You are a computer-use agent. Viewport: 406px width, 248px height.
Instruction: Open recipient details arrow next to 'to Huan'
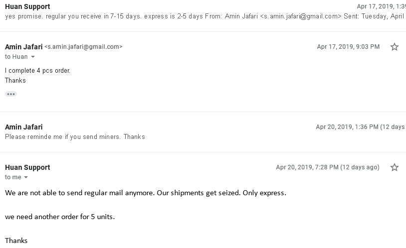[x=33, y=57]
